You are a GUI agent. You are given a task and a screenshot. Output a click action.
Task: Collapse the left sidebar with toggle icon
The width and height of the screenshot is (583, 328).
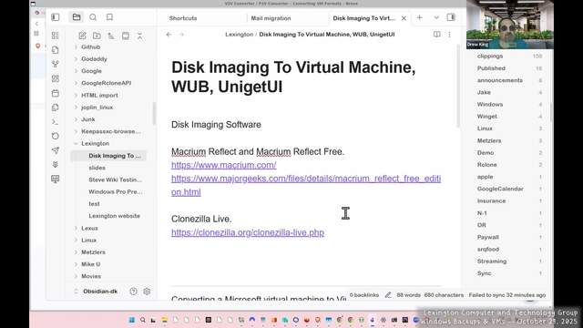56,17
